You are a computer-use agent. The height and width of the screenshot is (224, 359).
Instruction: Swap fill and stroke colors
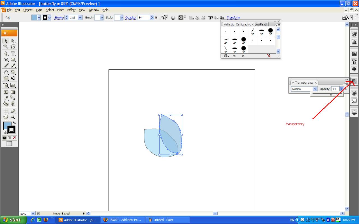point(14,123)
